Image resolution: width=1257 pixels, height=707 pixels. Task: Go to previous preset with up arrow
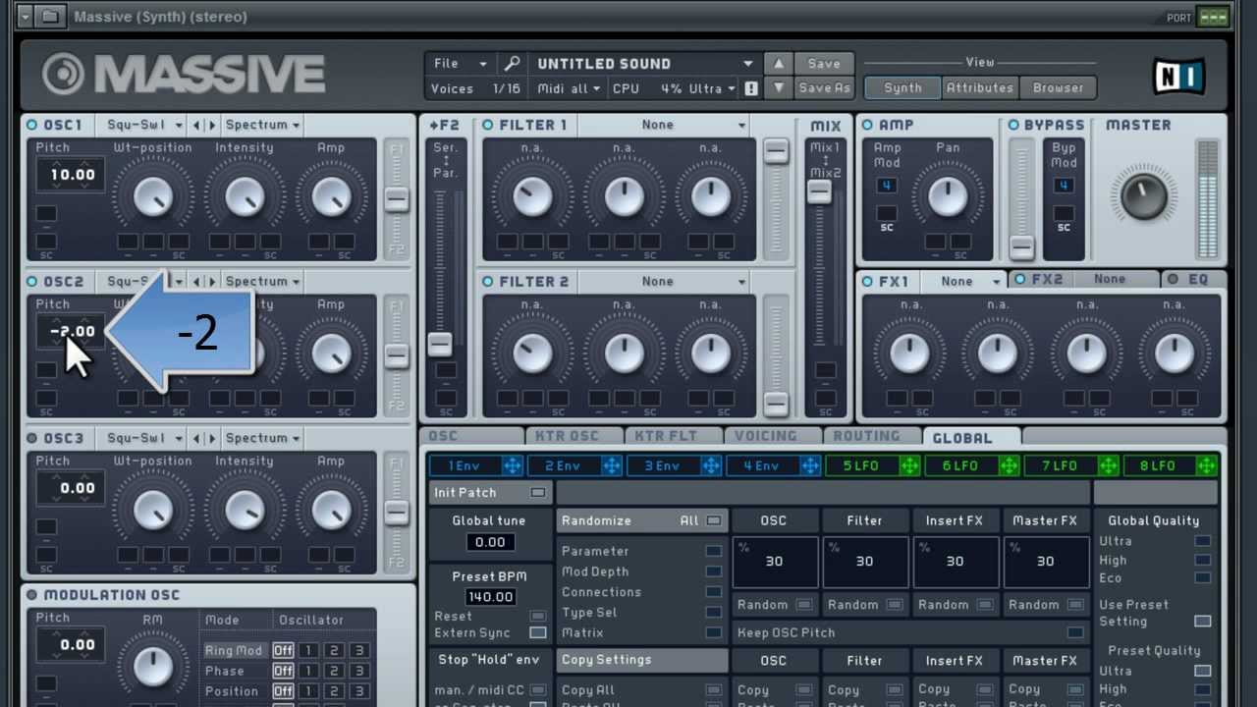(778, 63)
